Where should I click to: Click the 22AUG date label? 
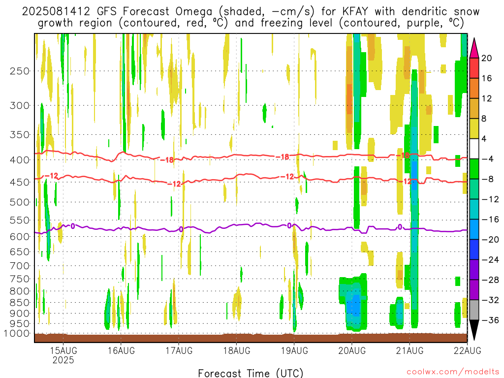[x=468, y=350]
